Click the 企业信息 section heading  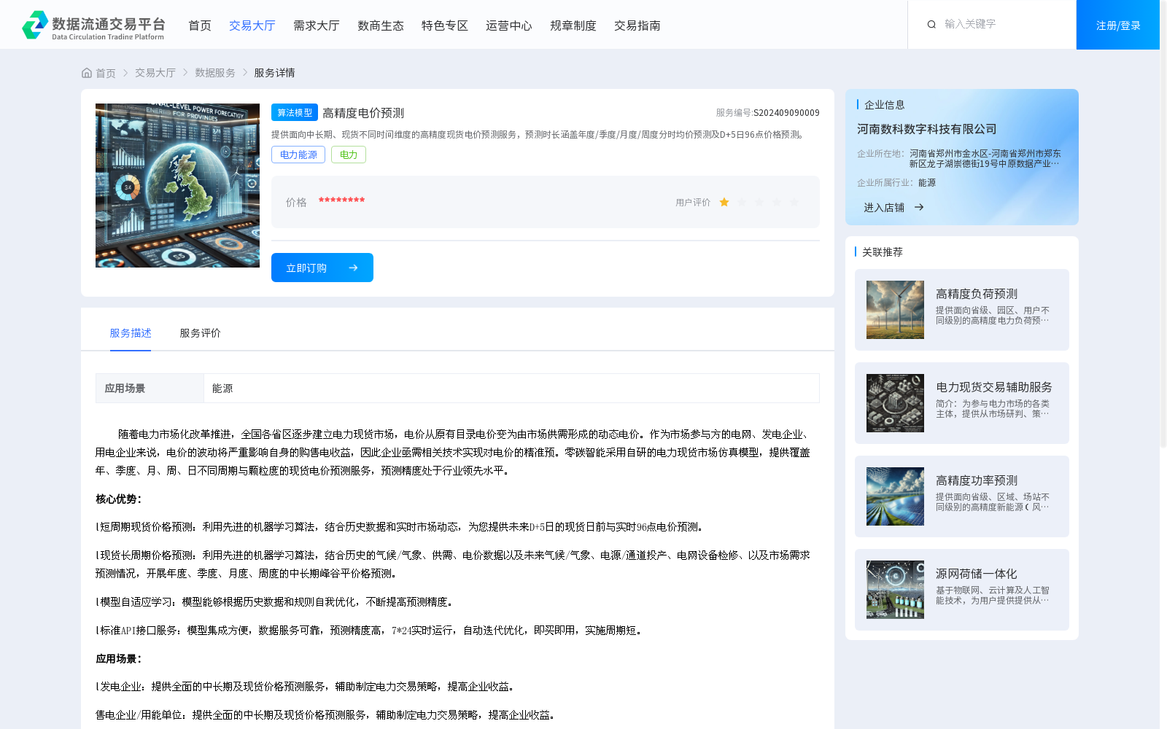click(x=885, y=105)
